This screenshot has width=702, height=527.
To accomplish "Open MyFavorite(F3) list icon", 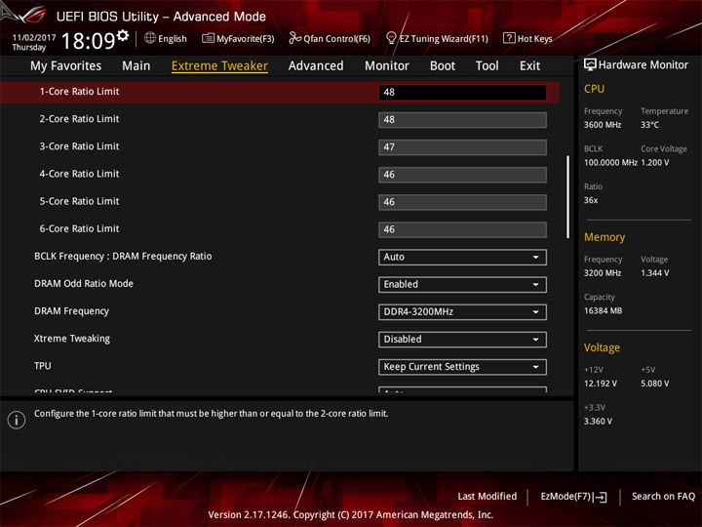I will tap(208, 38).
